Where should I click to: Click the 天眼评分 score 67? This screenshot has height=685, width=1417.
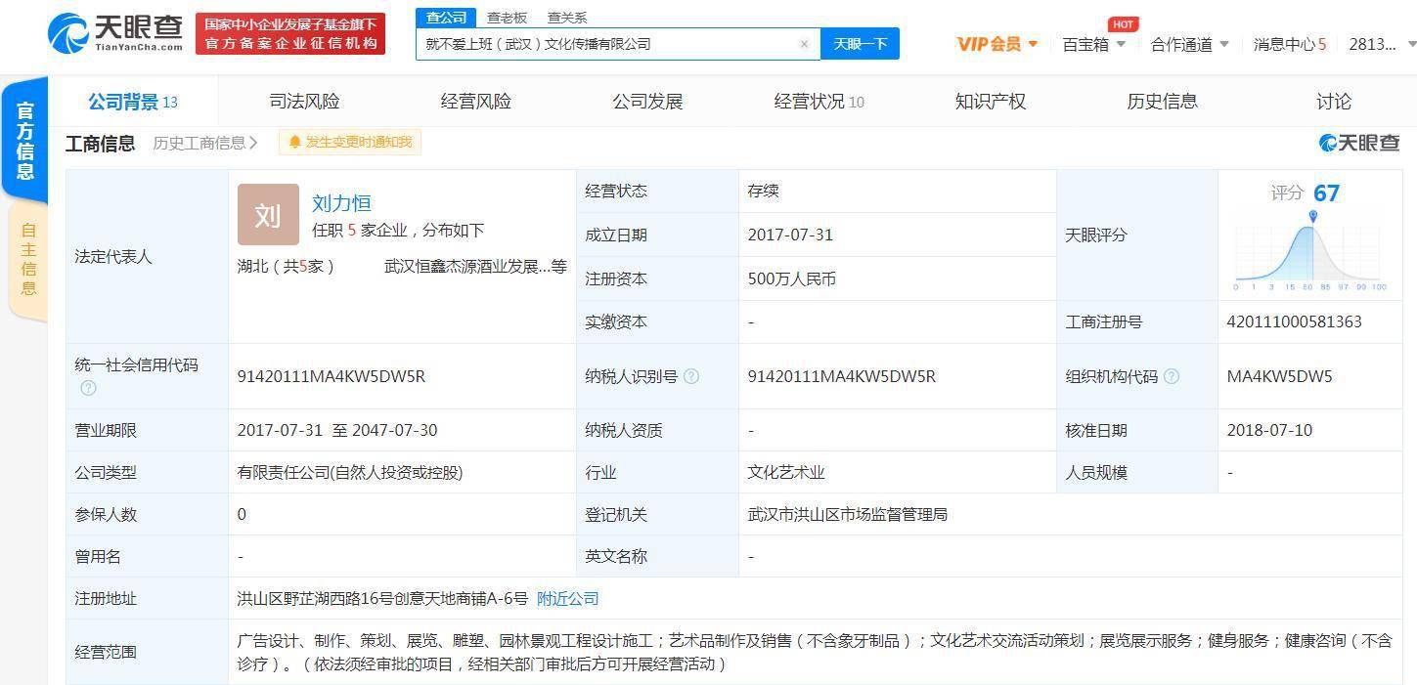pyautogui.click(x=1326, y=193)
